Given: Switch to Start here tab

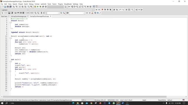Looking at the screenshot, I should [4, 16].
